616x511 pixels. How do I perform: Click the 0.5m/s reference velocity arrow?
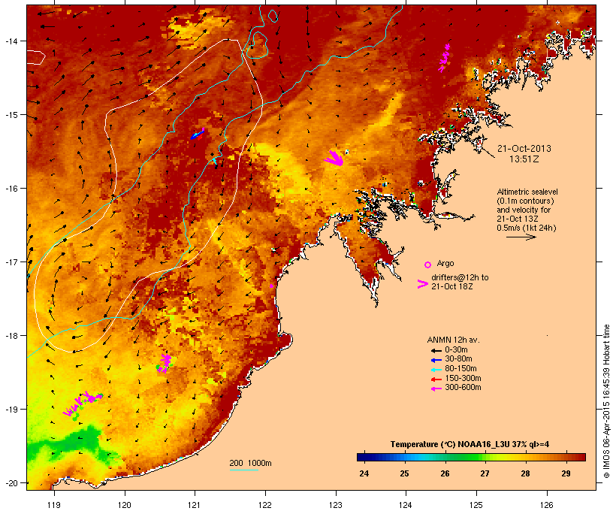pyautogui.click(x=521, y=237)
